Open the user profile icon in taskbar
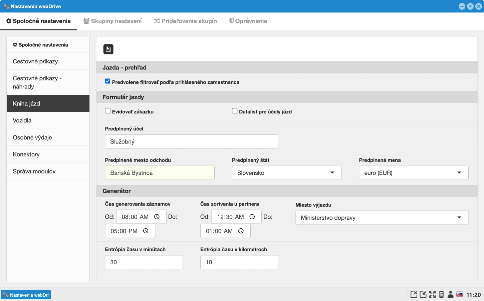The height and width of the screenshot is (301, 484). pyautogui.click(x=450, y=294)
